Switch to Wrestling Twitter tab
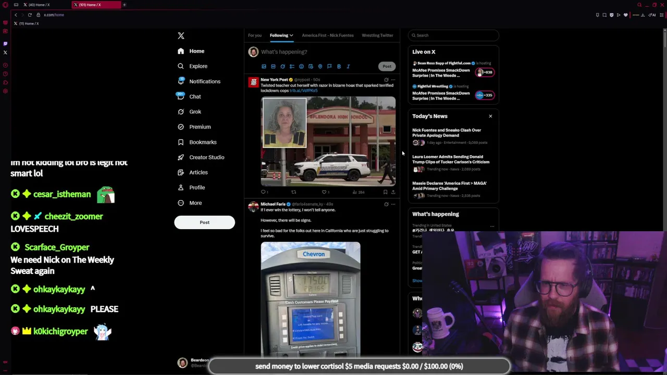667x375 pixels. click(x=377, y=35)
